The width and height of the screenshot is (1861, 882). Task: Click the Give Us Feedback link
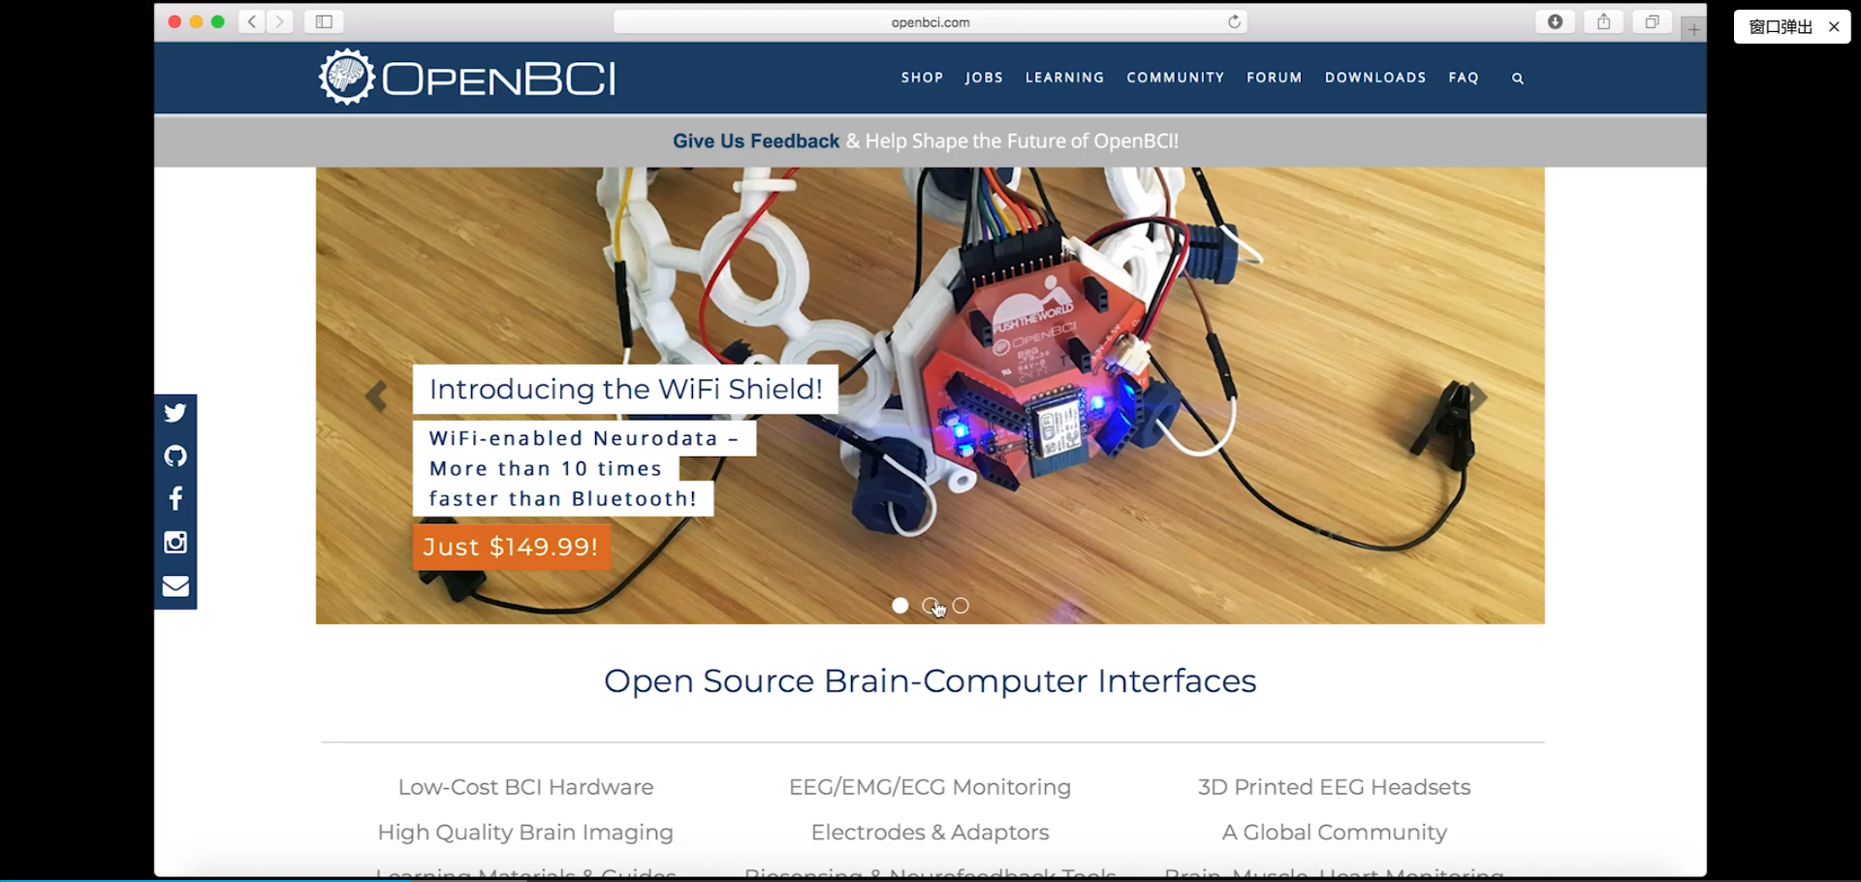pos(755,141)
